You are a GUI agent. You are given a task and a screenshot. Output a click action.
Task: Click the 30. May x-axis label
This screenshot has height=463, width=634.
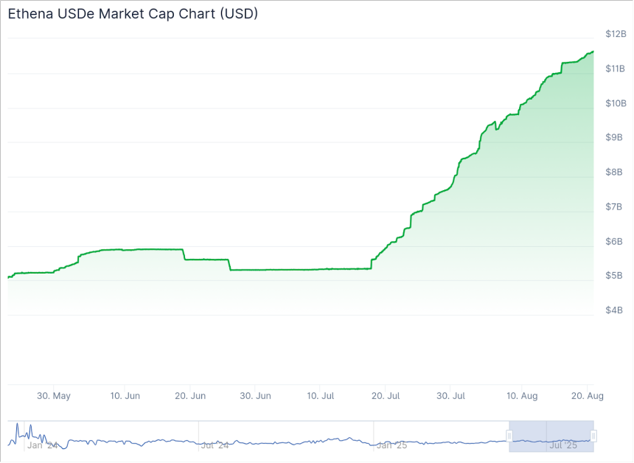click(54, 396)
